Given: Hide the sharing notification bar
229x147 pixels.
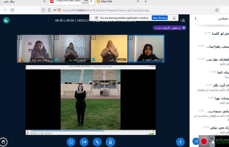Looking at the screenshot, I should click(x=174, y=18).
